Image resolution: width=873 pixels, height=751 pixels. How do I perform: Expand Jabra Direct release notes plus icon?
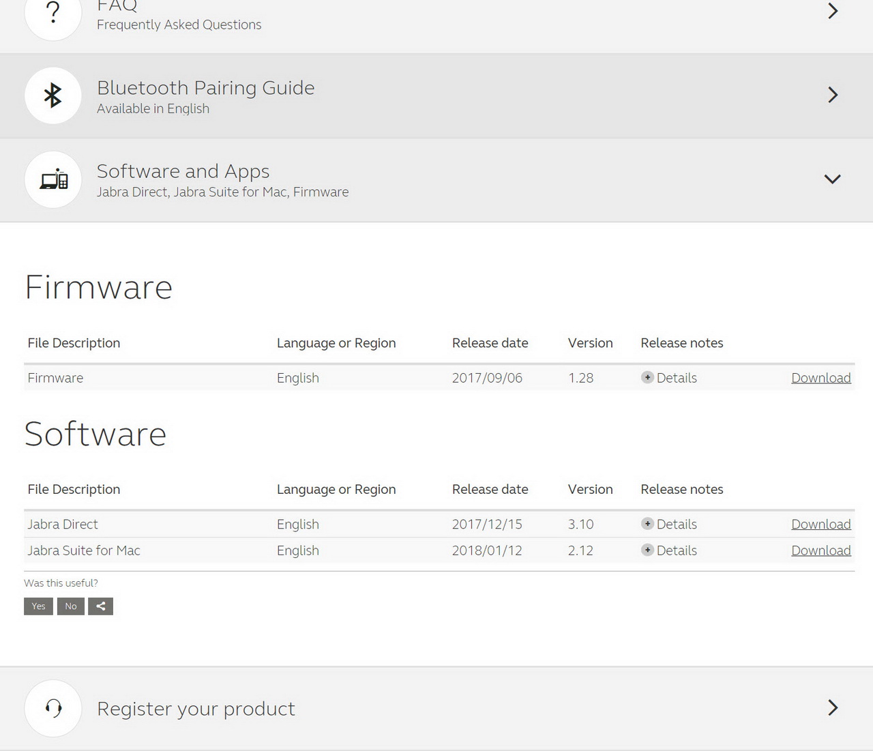point(647,524)
